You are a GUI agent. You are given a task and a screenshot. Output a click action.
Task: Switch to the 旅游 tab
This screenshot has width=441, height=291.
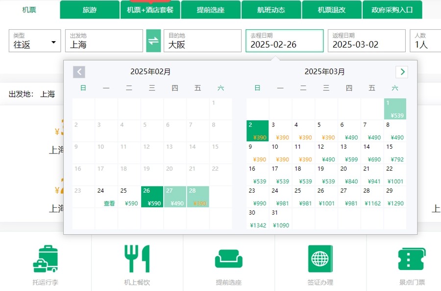(x=90, y=10)
